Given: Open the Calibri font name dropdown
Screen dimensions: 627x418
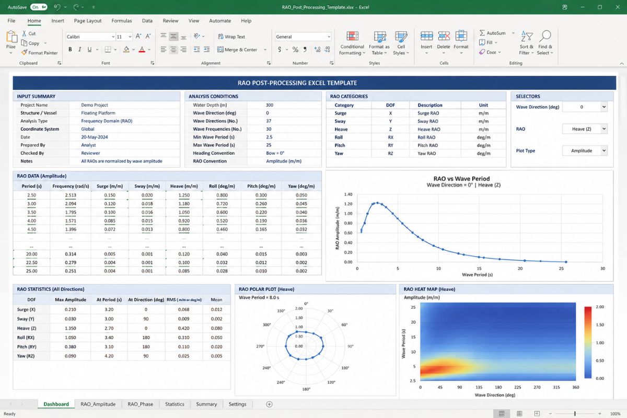Looking at the screenshot, I should click(90, 37).
